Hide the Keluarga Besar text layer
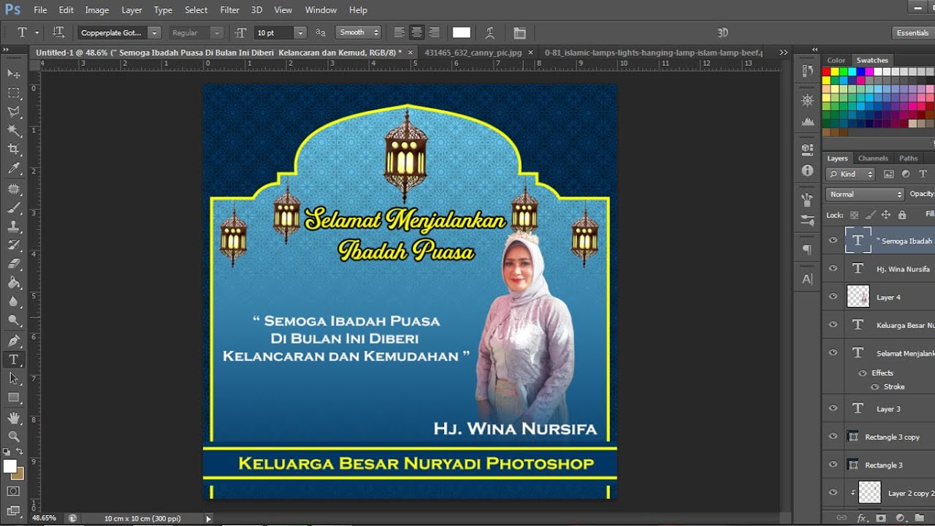Screen dimensions: 935x526 pyautogui.click(x=833, y=324)
